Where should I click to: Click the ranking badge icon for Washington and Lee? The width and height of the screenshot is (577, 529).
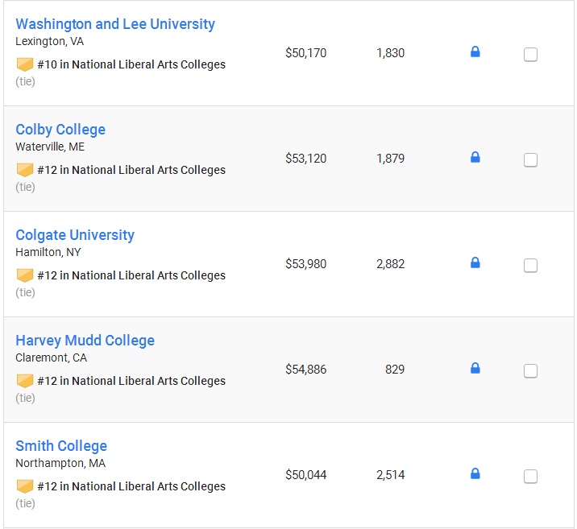tap(25, 64)
